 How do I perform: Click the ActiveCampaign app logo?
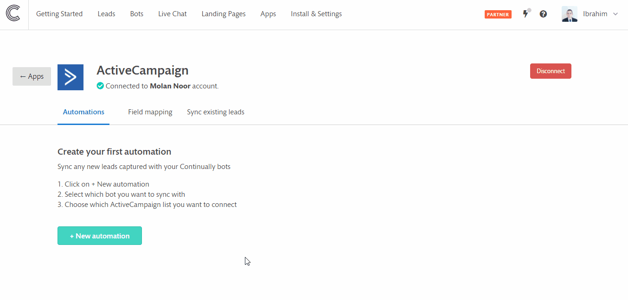point(70,77)
